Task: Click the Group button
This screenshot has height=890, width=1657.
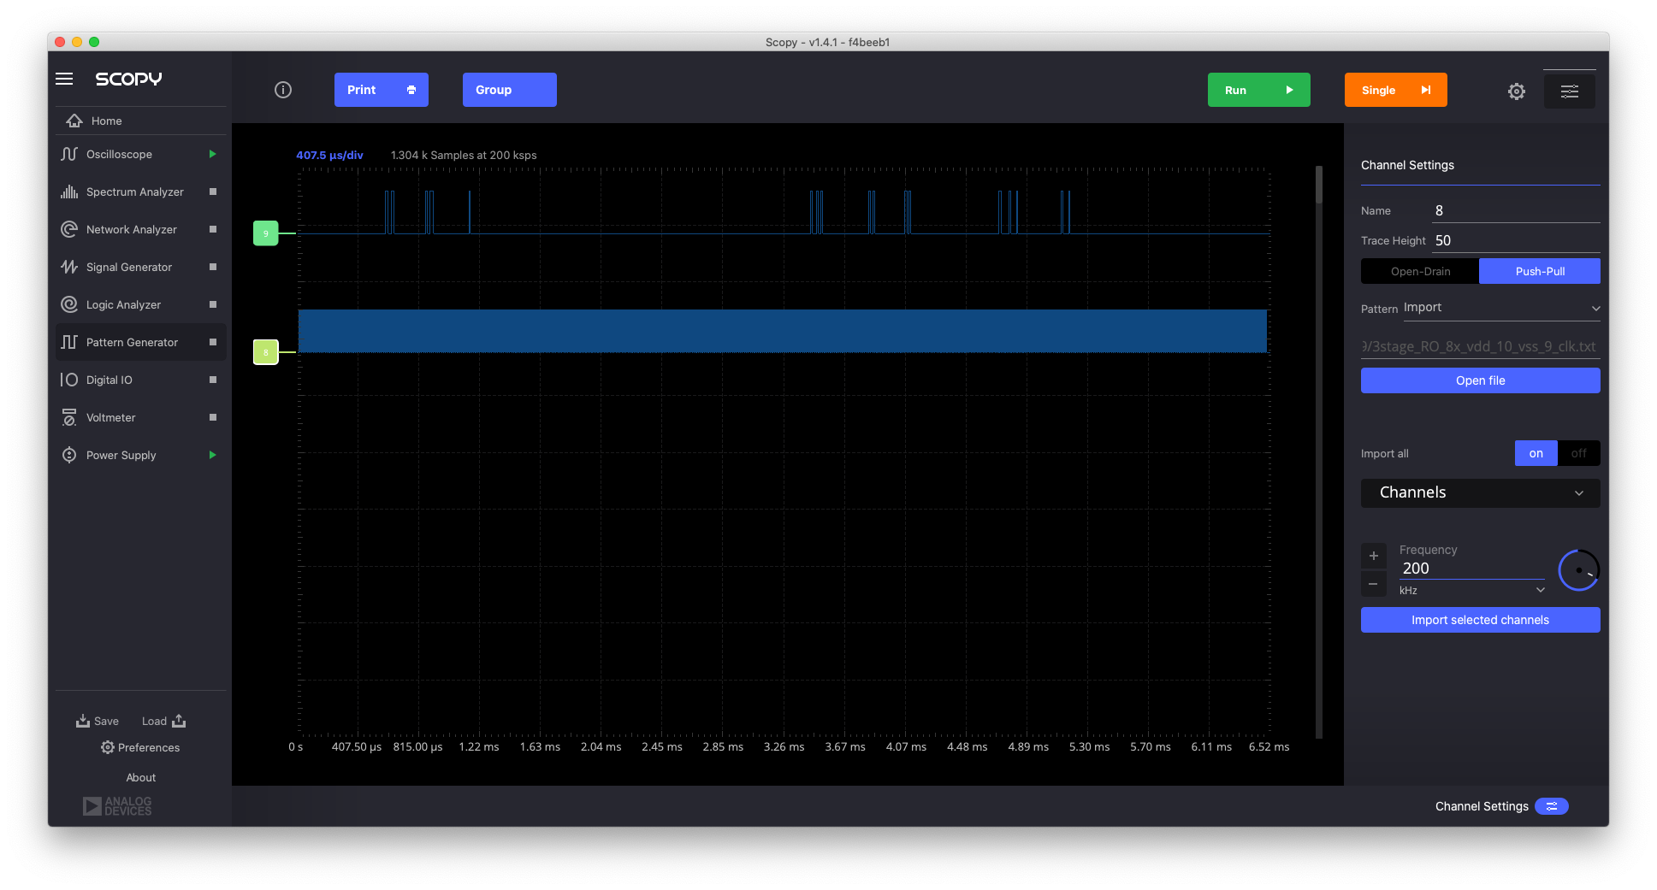Action: pyautogui.click(x=510, y=90)
